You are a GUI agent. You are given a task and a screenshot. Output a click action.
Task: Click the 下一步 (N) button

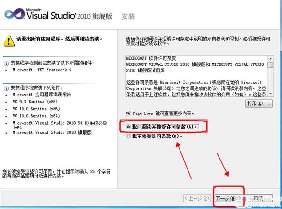pyautogui.click(x=229, y=198)
